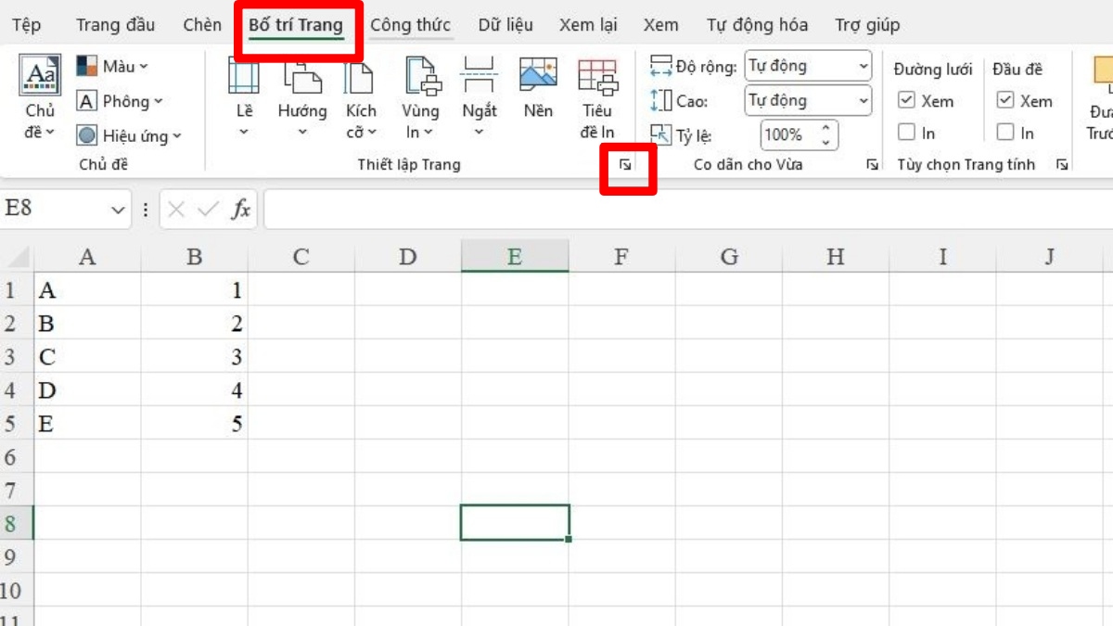
Task: Select column H header
Action: (x=836, y=256)
